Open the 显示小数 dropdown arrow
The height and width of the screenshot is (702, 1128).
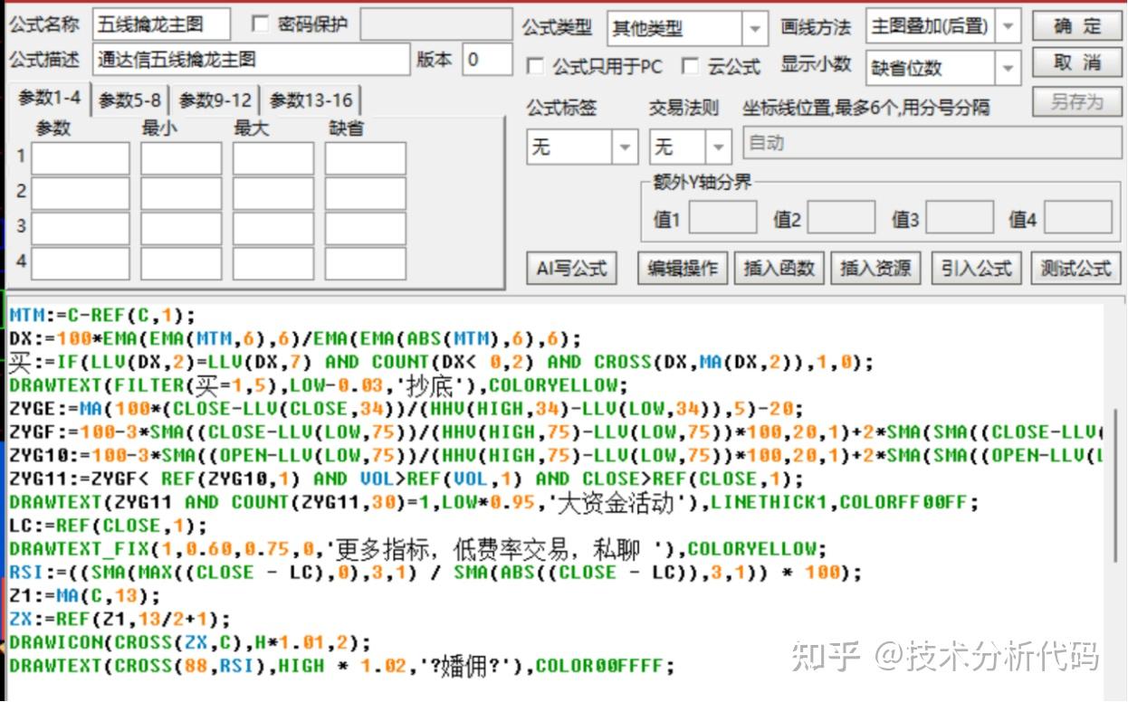[x=1009, y=68]
